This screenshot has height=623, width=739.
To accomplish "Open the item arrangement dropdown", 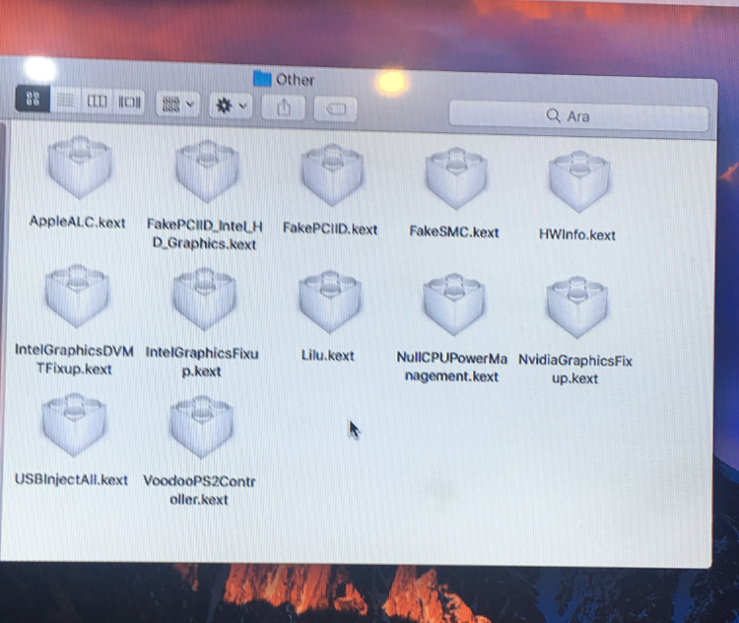I will [177, 104].
